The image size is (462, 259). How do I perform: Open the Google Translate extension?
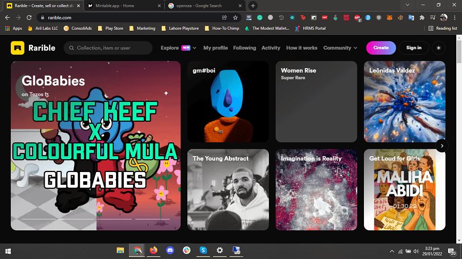tap(411, 17)
